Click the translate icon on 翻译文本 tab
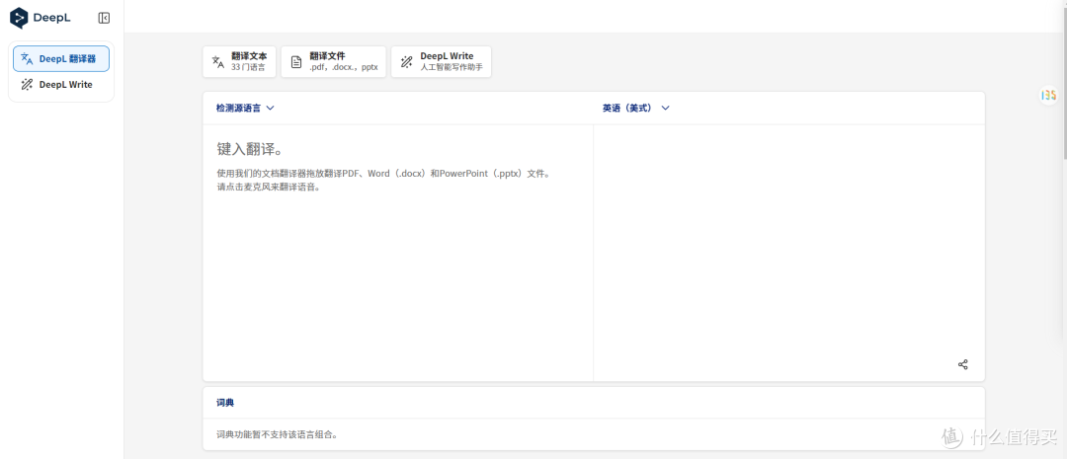 (x=217, y=62)
